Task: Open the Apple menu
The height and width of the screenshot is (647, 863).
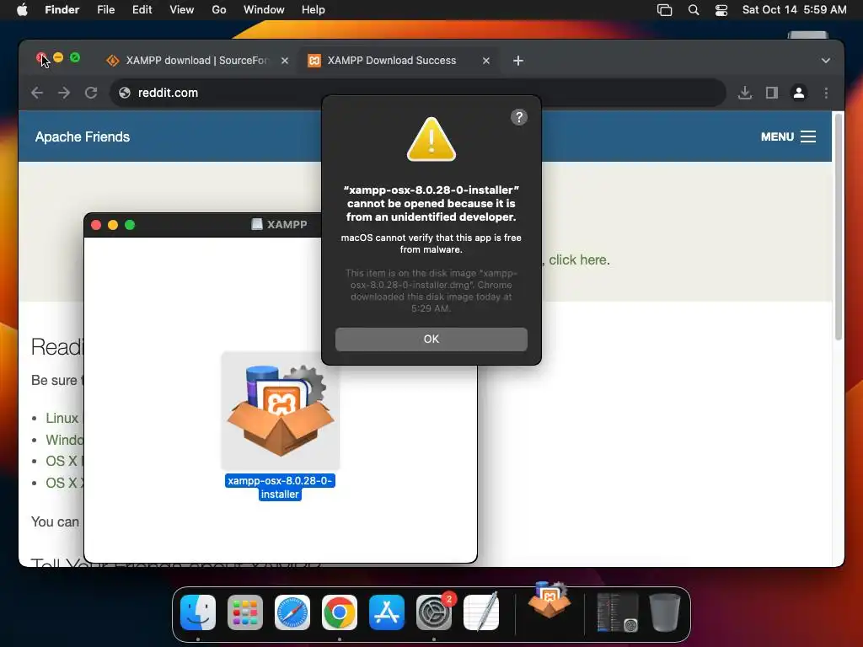Action: (x=22, y=10)
